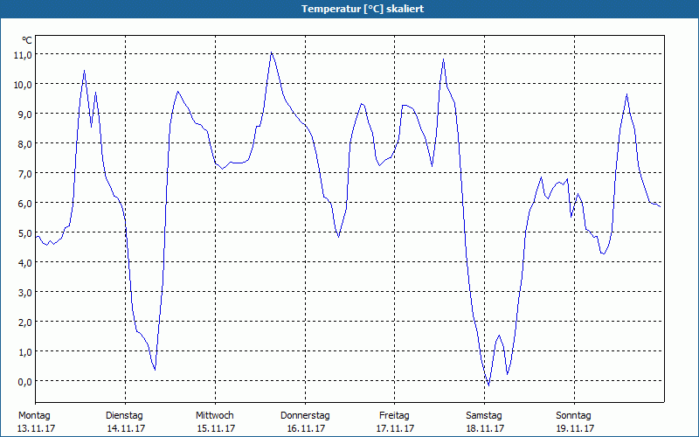
Task: Click the Sunday afternoon peak on curve
Action: tap(626, 94)
